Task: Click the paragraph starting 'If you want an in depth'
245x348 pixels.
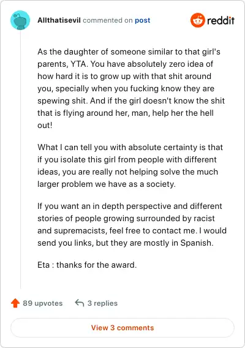Action: [132, 225]
